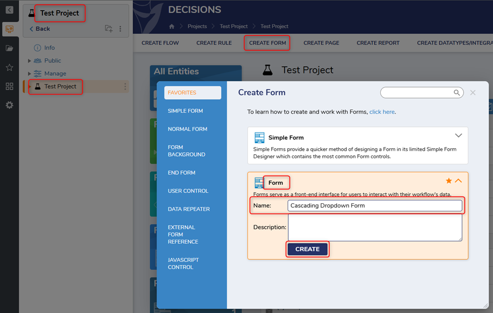This screenshot has height=313, width=493.
Task: Open the folder icon in left rail
Action: pyautogui.click(x=9, y=48)
